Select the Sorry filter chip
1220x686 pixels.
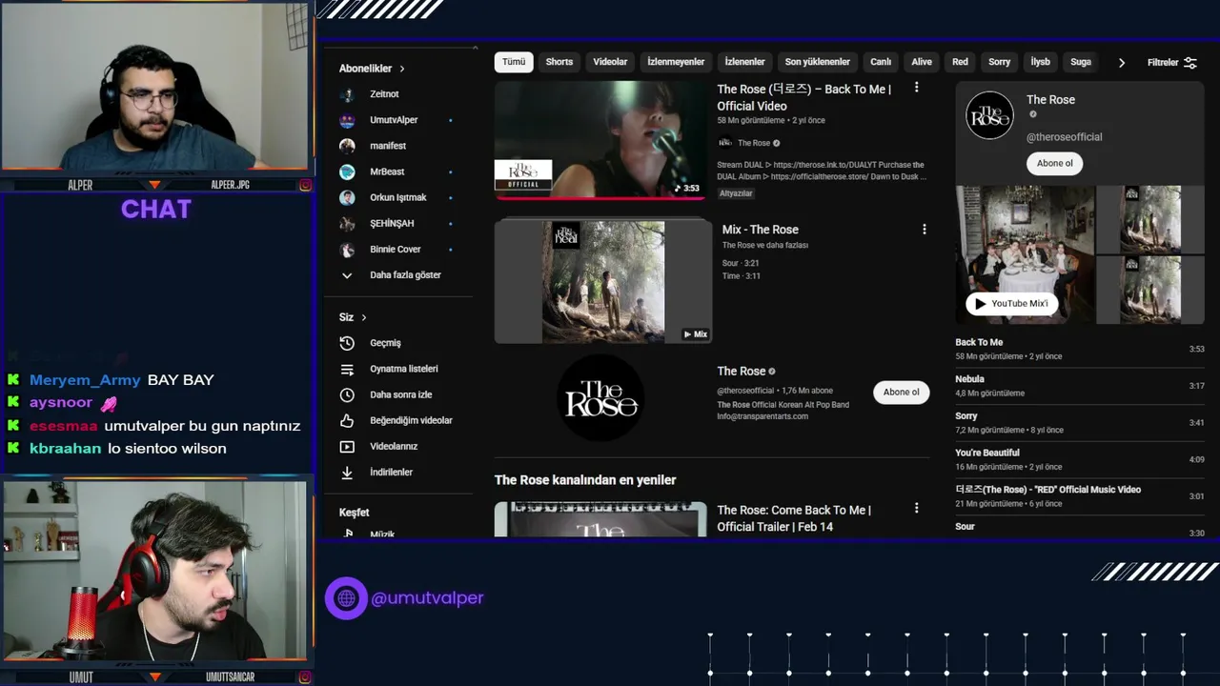click(x=999, y=62)
